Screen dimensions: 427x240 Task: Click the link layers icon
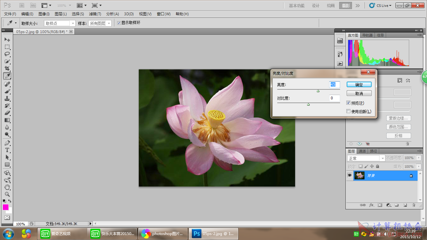point(363,205)
